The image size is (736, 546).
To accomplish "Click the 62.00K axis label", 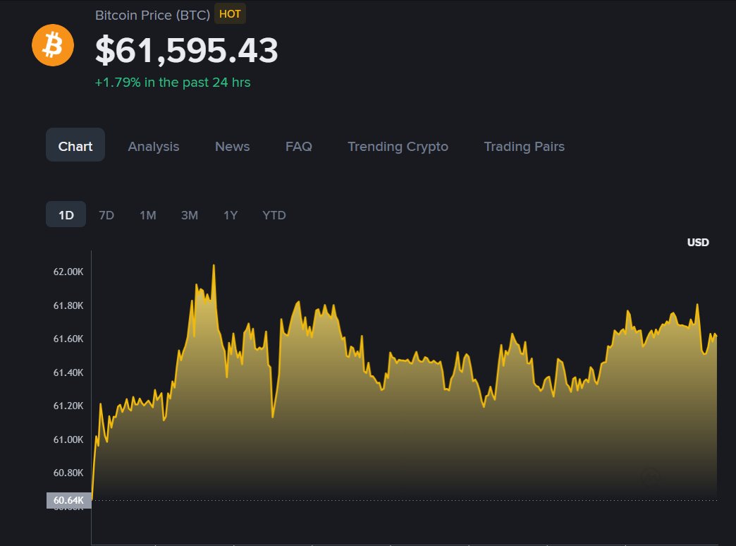I will [68, 272].
